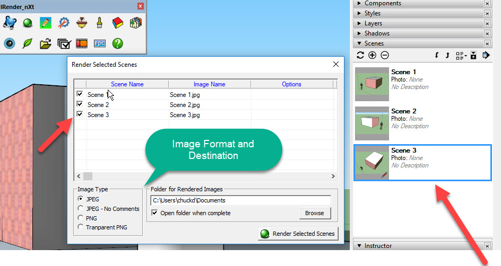
Task: Open the green leaf plant icon
Action: click(28, 43)
